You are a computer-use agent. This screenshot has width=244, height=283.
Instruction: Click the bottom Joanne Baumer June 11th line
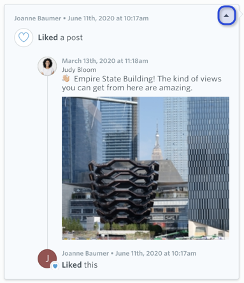(x=129, y=253)
